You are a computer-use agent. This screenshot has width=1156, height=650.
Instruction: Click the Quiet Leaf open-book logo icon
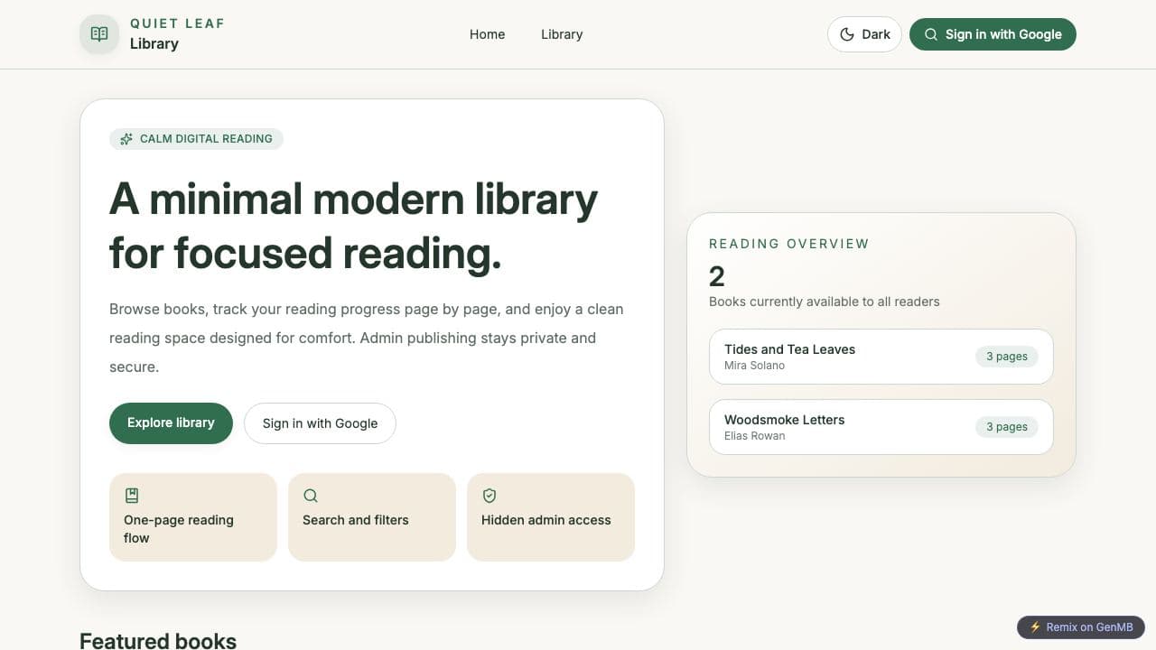point(99,34)
